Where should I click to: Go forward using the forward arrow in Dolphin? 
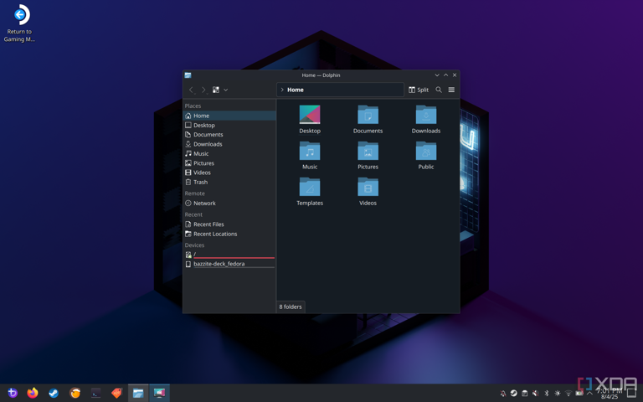(x=203, y=90)
